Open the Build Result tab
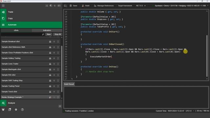 (69, 84)
